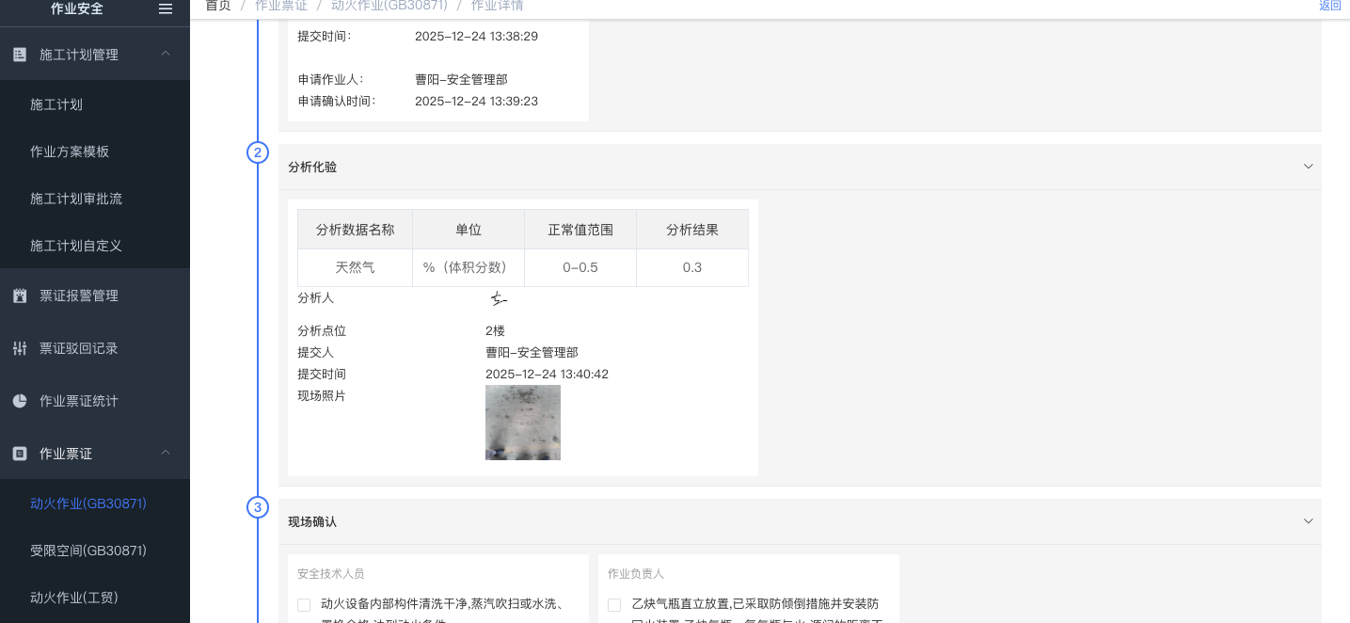Click the 票证报警管理 alarm icon
The width and height of the screenshot is (1350, 623).
point(20,296)
